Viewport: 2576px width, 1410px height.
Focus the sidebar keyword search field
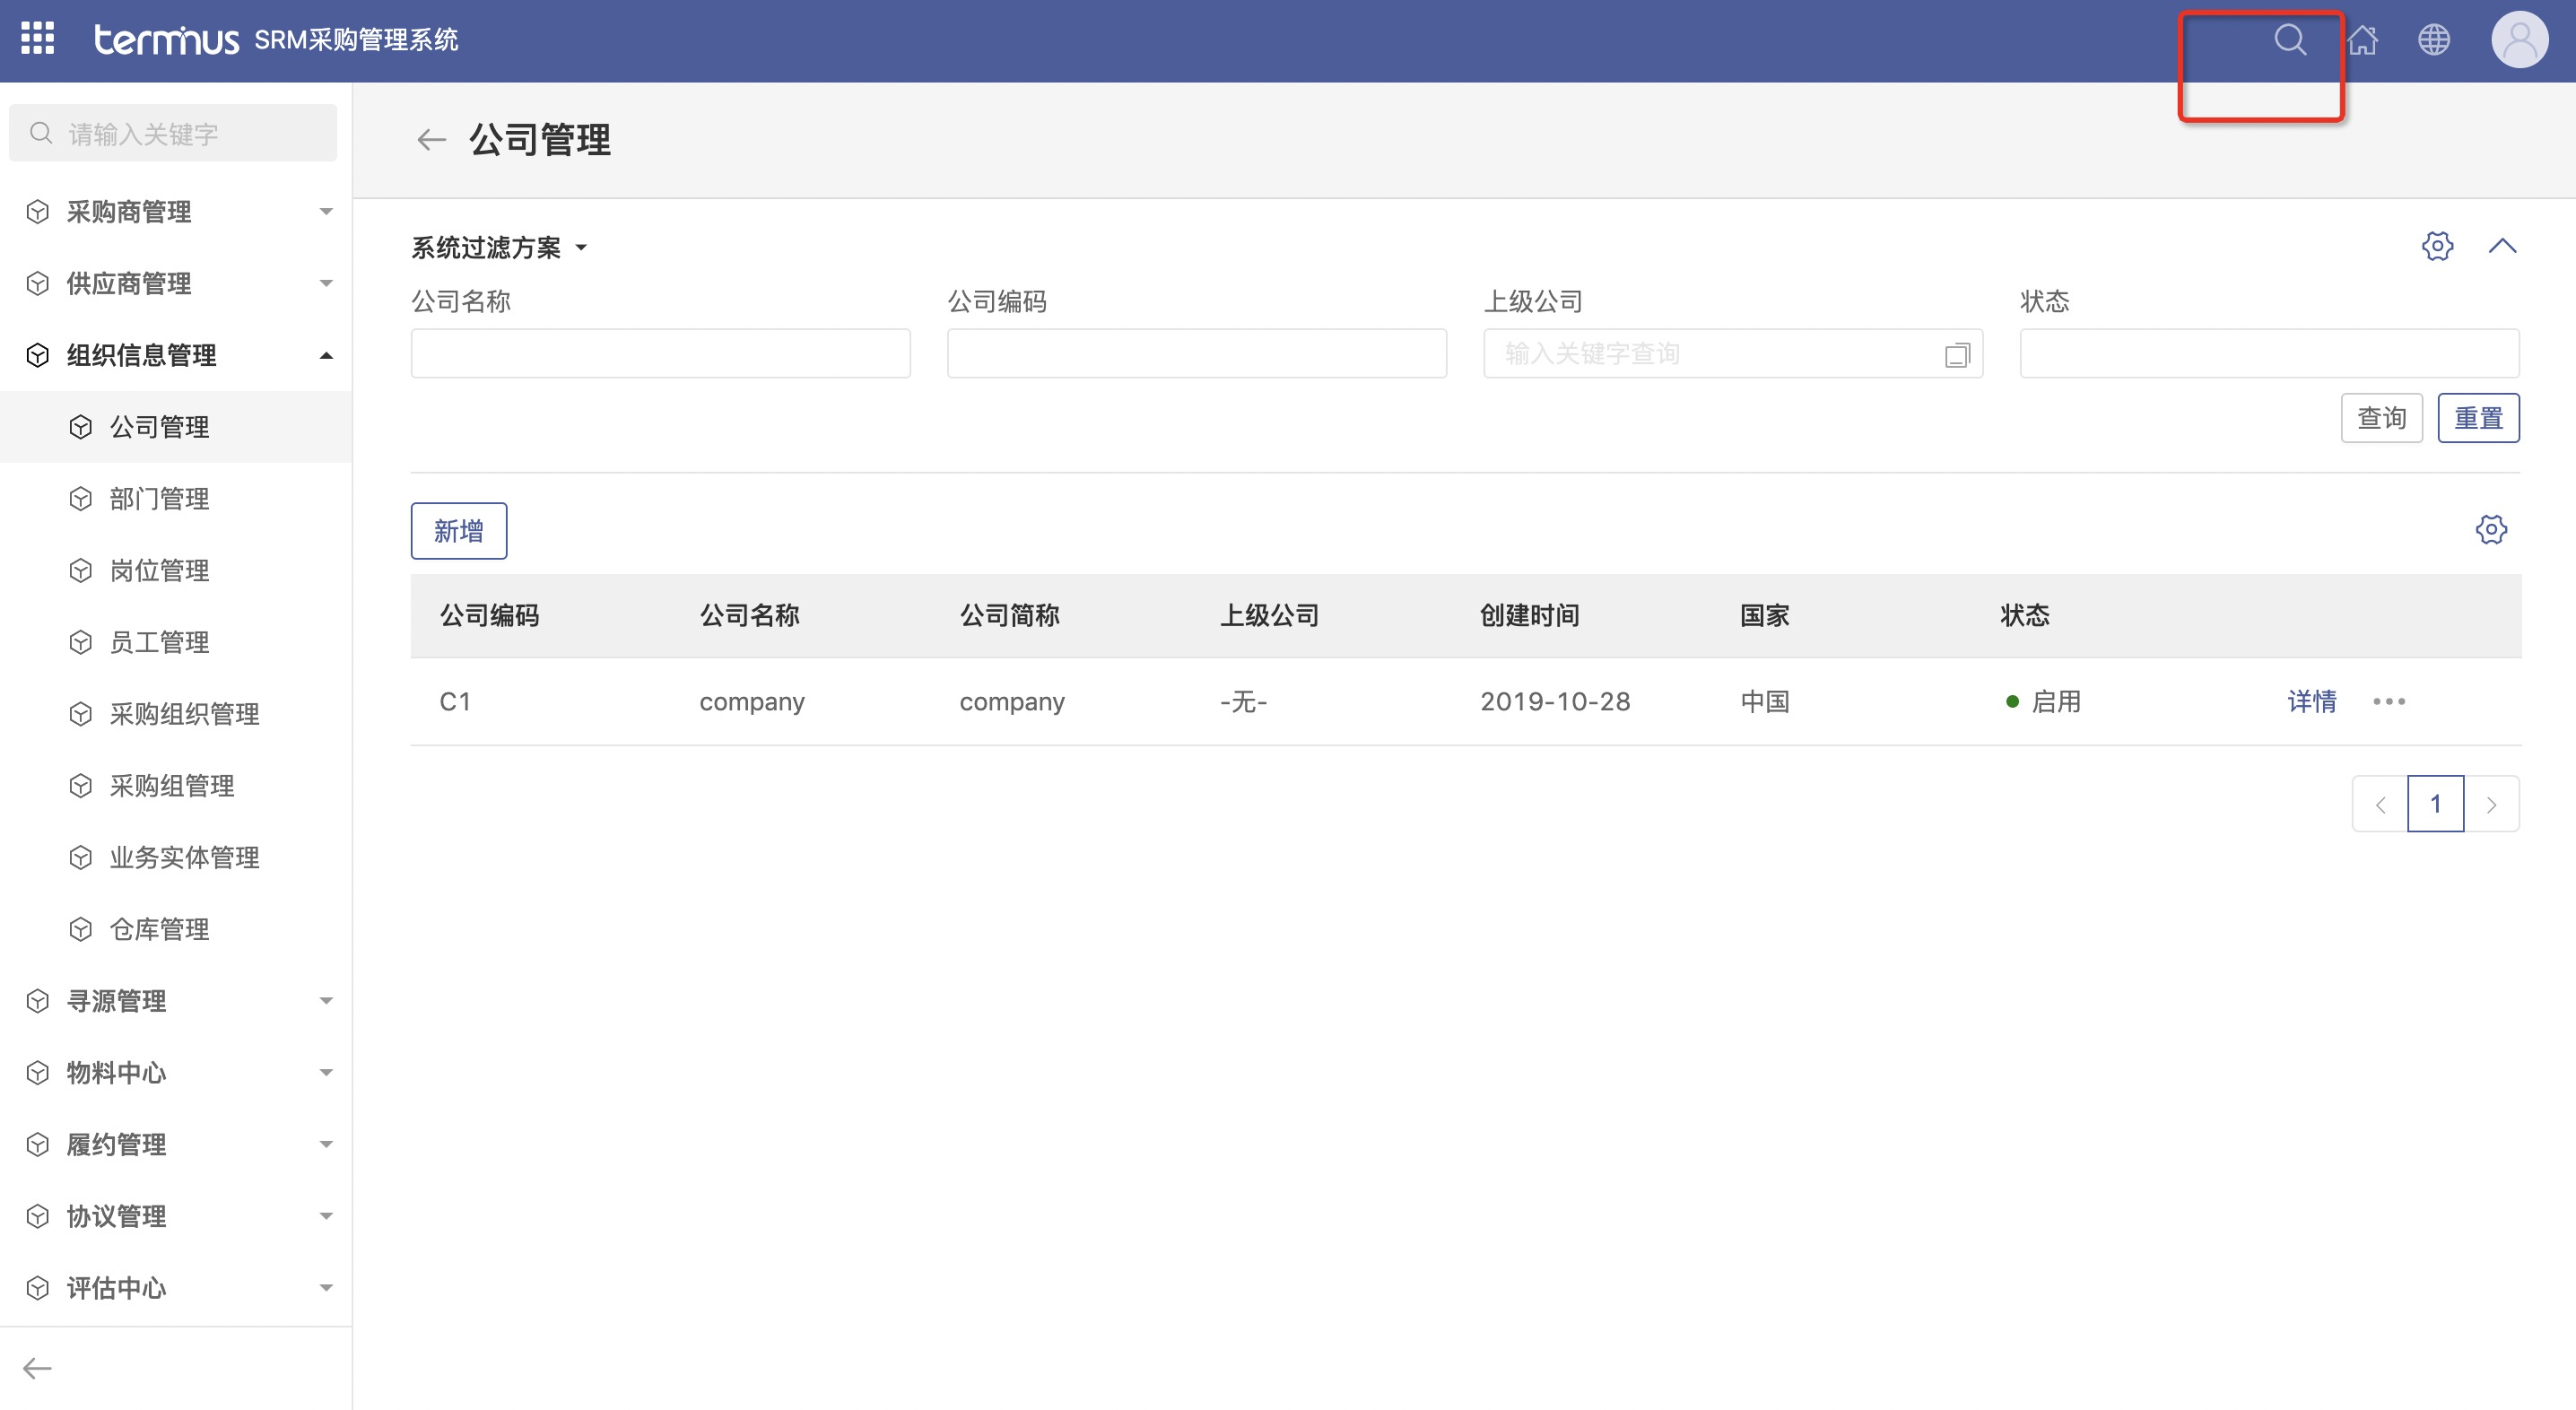(x=173, y=134)
